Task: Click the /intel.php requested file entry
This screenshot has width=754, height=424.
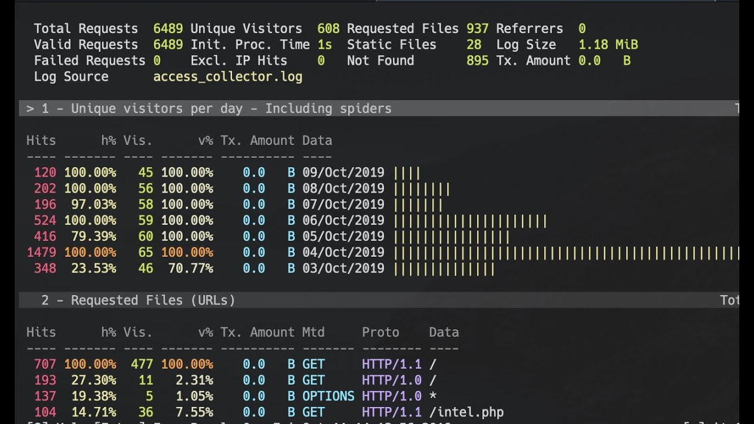Action: [x=466, y=412]
